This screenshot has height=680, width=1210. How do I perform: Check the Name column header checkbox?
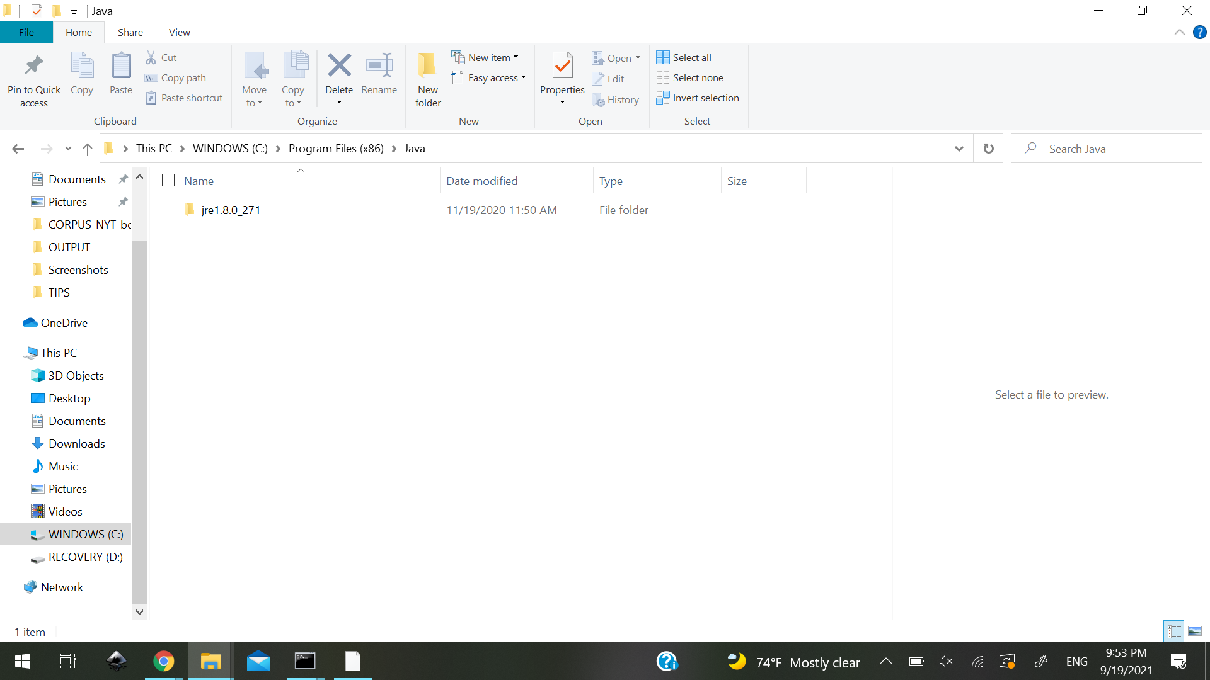168,180
